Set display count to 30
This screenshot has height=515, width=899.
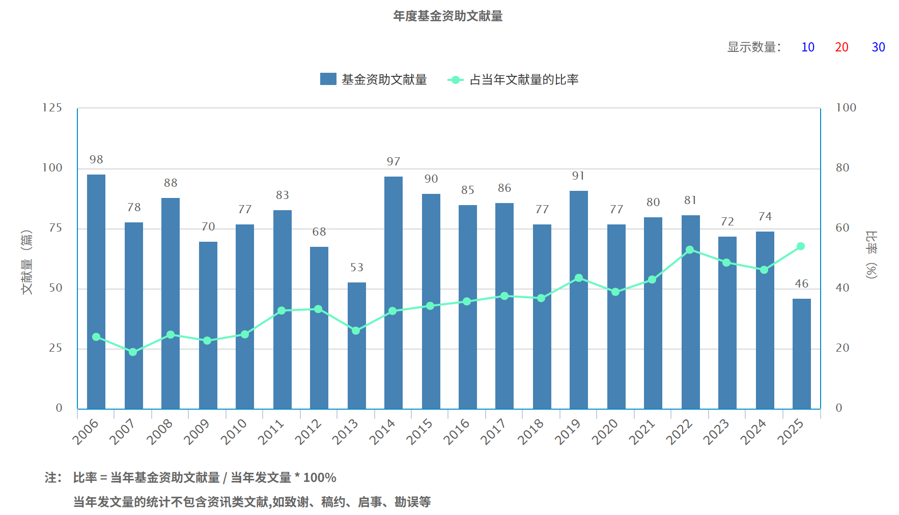point(878,47)
